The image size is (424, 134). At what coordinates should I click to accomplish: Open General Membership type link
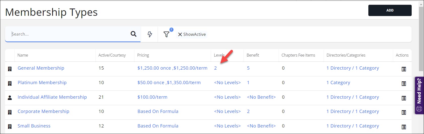[41, 68]
